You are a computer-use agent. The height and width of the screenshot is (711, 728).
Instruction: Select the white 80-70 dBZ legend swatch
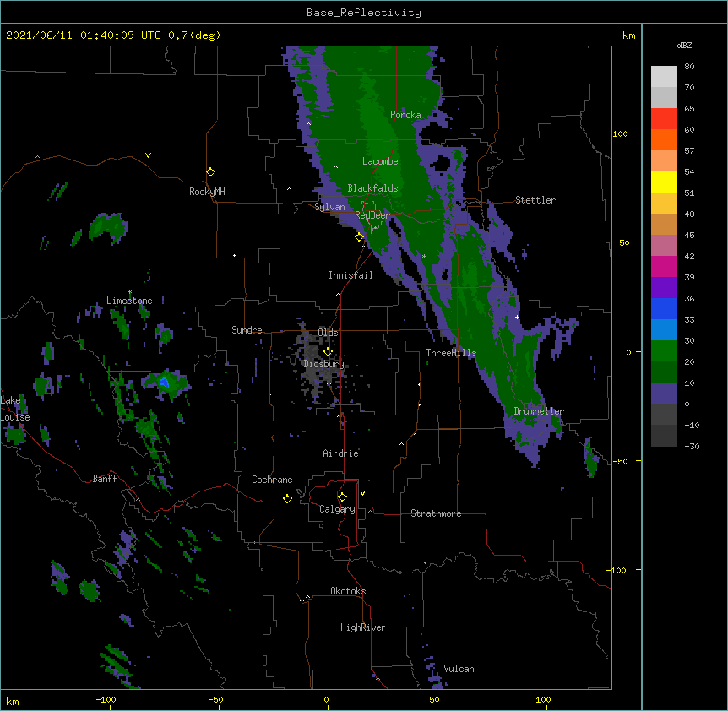pos(664,77)
